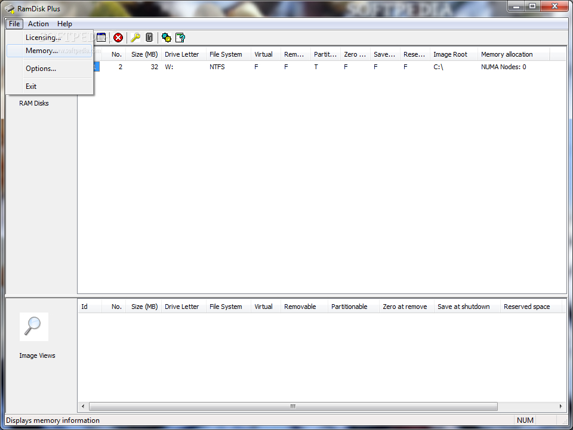Open licensing via the yellow key icon

[x=135, y=37]
